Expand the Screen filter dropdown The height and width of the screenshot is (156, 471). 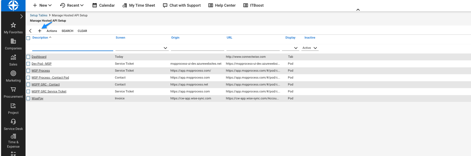[x=165, y=48]
